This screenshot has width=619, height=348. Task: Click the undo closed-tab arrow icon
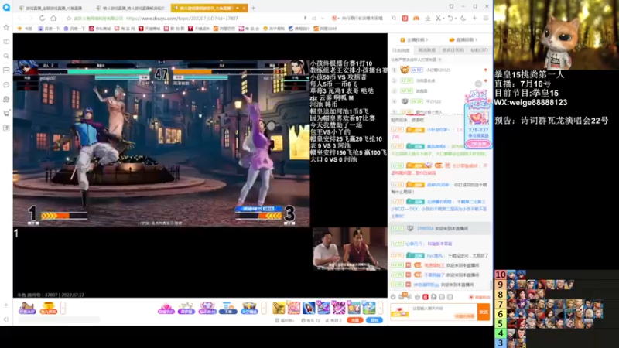(450, 18)
